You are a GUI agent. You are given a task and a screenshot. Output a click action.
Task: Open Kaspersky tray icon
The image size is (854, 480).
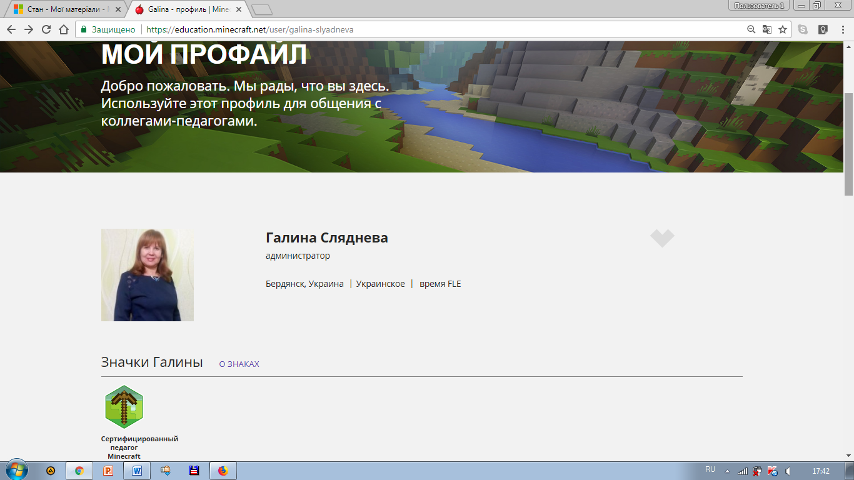point(773,471)
